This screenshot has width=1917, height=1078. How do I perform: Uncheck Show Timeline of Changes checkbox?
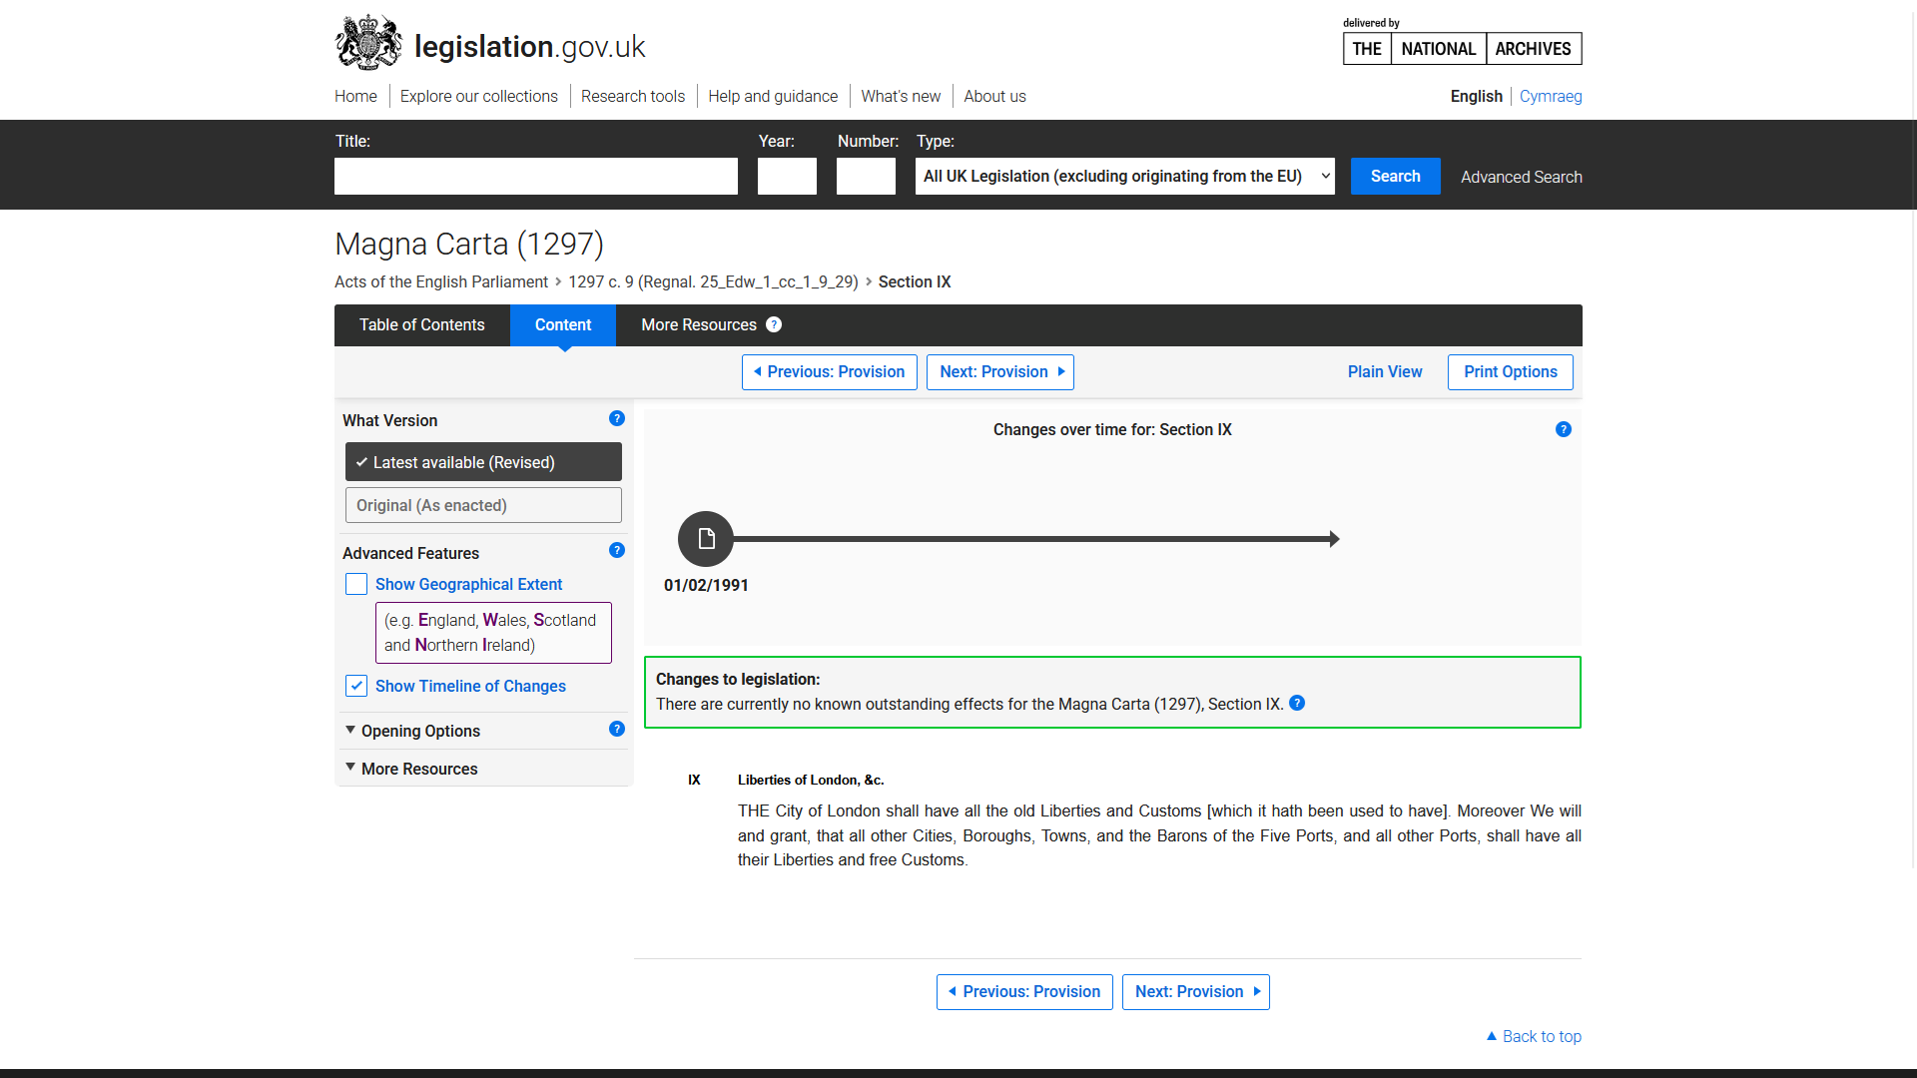(356, 686)
